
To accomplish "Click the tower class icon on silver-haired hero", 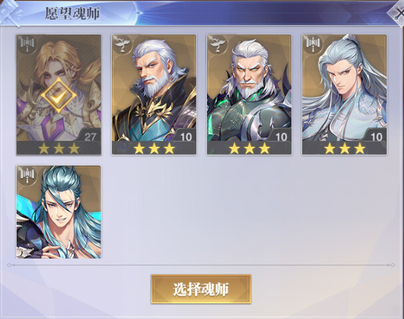I will [x=313, y=45].
